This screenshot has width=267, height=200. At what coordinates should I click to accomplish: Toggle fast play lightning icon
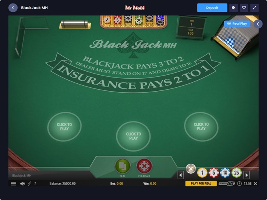point(29,184)
